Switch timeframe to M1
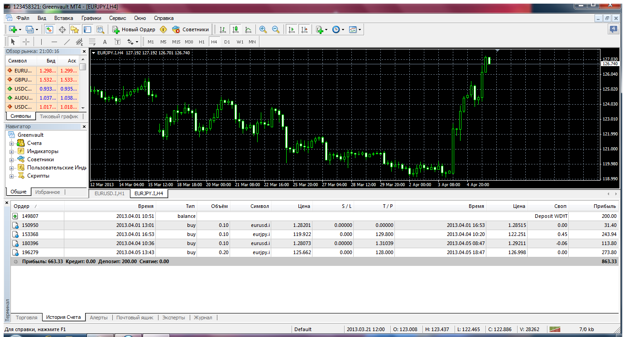 [151, 42]
